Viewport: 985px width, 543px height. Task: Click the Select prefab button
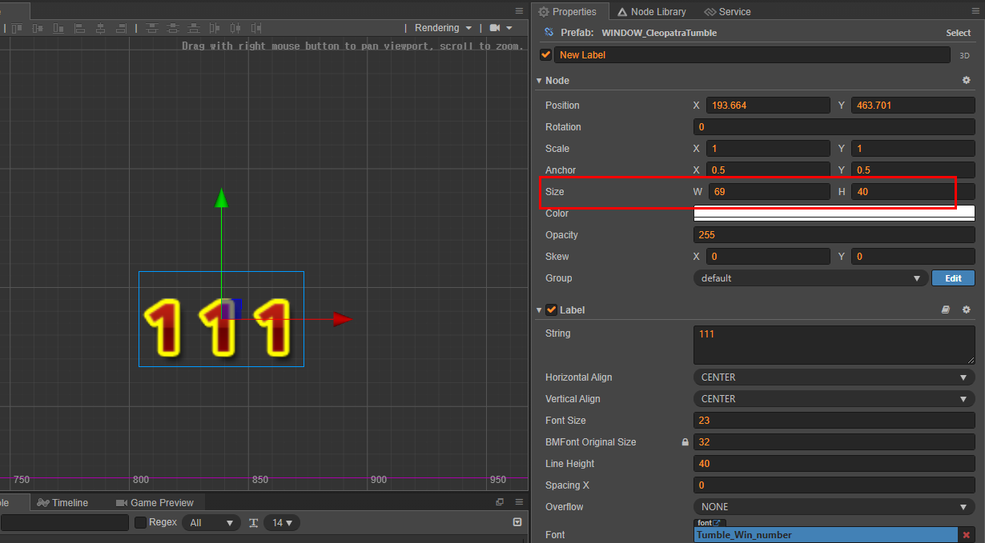pos(958,33)
